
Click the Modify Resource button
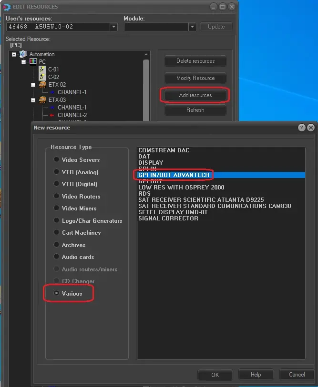[x=195, y=78]
